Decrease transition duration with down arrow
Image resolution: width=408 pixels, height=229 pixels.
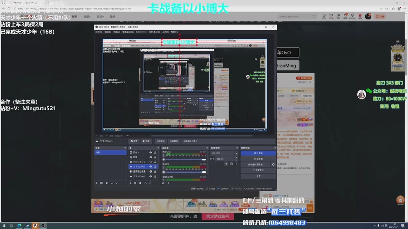click(236, 160)
